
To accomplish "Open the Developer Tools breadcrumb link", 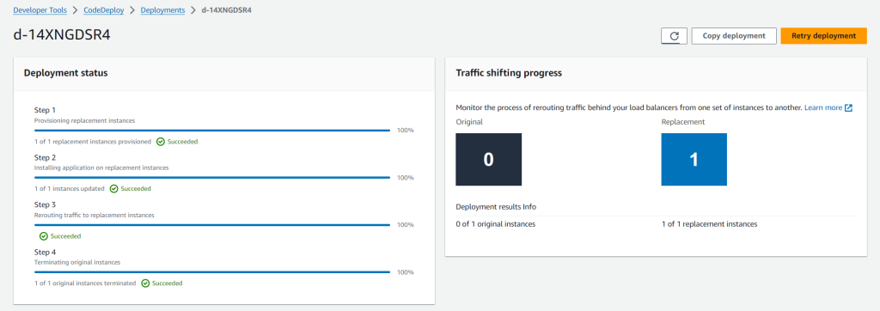I will tap(40, 10).
